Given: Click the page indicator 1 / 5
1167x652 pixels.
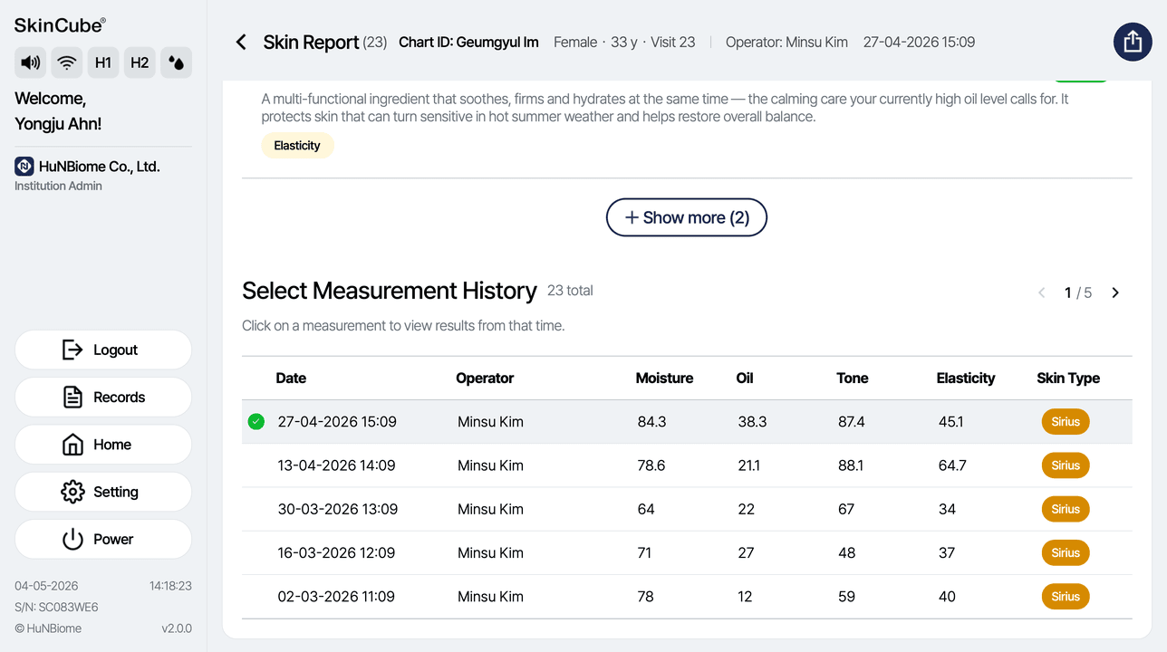Looking at the screenshot, I should tap(1078, 292).
